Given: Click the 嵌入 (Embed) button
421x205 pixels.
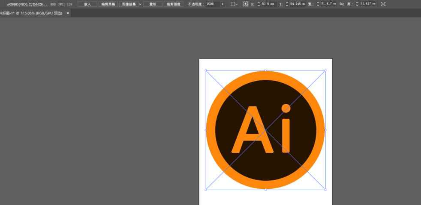Looking at the screenshot, I should point(87,4).
